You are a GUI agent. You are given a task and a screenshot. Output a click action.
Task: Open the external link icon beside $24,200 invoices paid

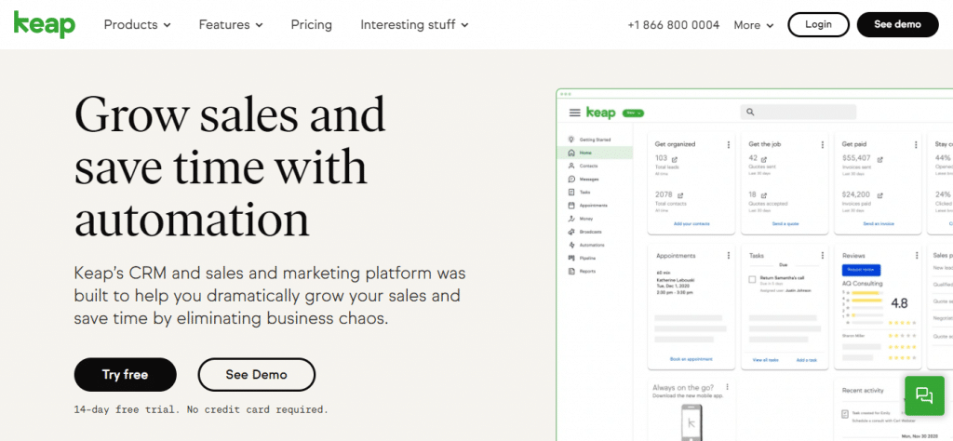click(880, 195)
